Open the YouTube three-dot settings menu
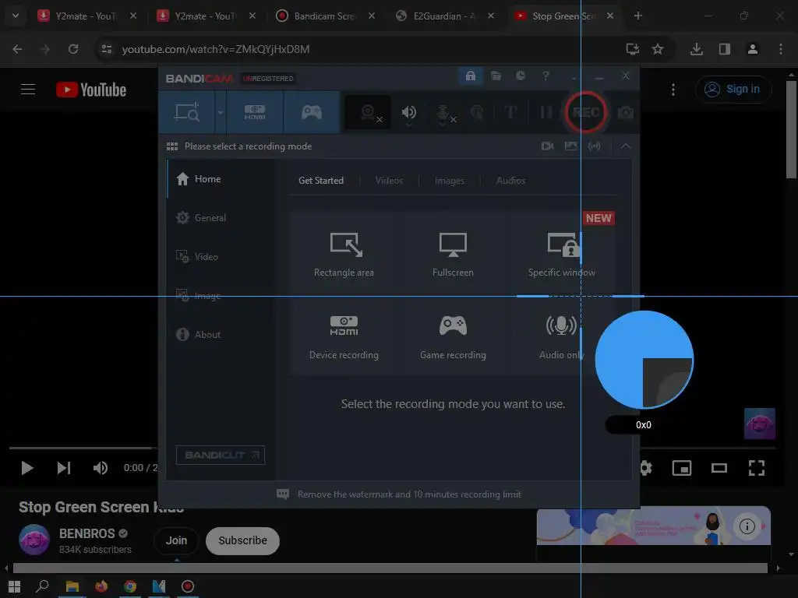This screenshot has width=798, height=598. pyautogui.click(x=673, y=90)
